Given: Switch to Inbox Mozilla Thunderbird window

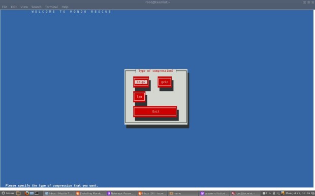Looking at the screenshot, I should (x=58, y=193).
